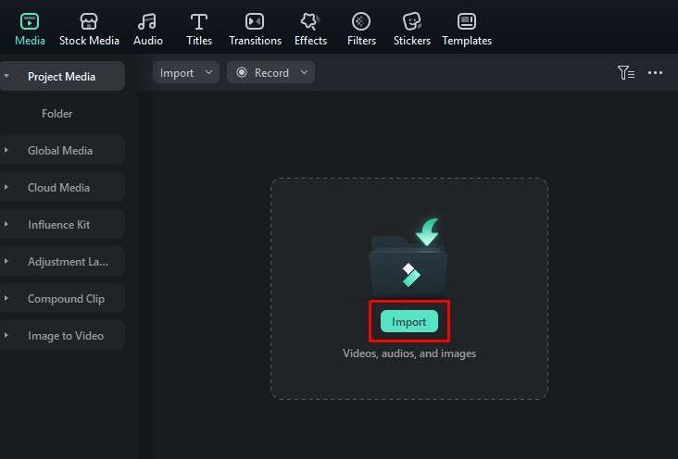The image size is (678, 459).
Task: Open the three-dot more options menu
Action: tap(655, 72)
